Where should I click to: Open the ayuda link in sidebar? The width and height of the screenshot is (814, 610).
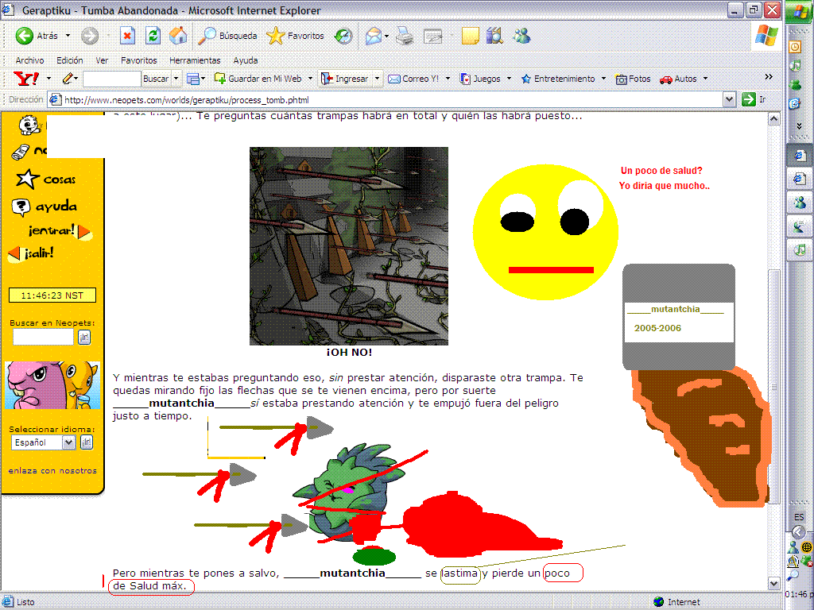(x=45, y=207)
